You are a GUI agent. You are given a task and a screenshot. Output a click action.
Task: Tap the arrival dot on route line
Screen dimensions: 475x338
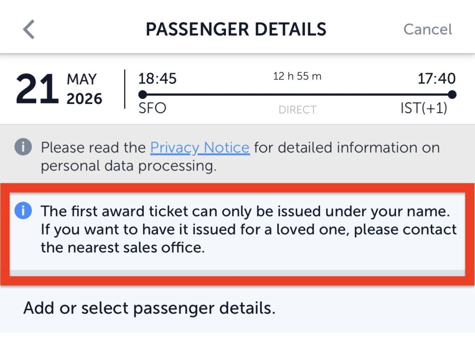tap(452, 95)
